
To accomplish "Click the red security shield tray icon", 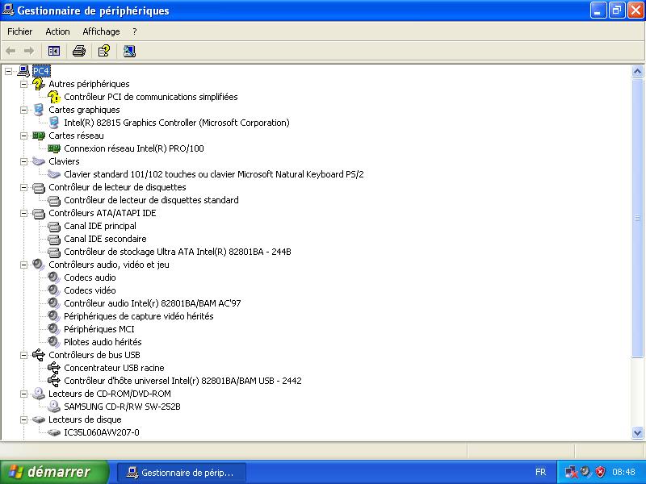I will coord(600,472).
